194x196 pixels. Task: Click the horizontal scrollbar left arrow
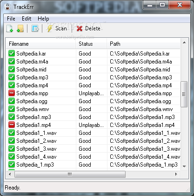click(10, 174)
